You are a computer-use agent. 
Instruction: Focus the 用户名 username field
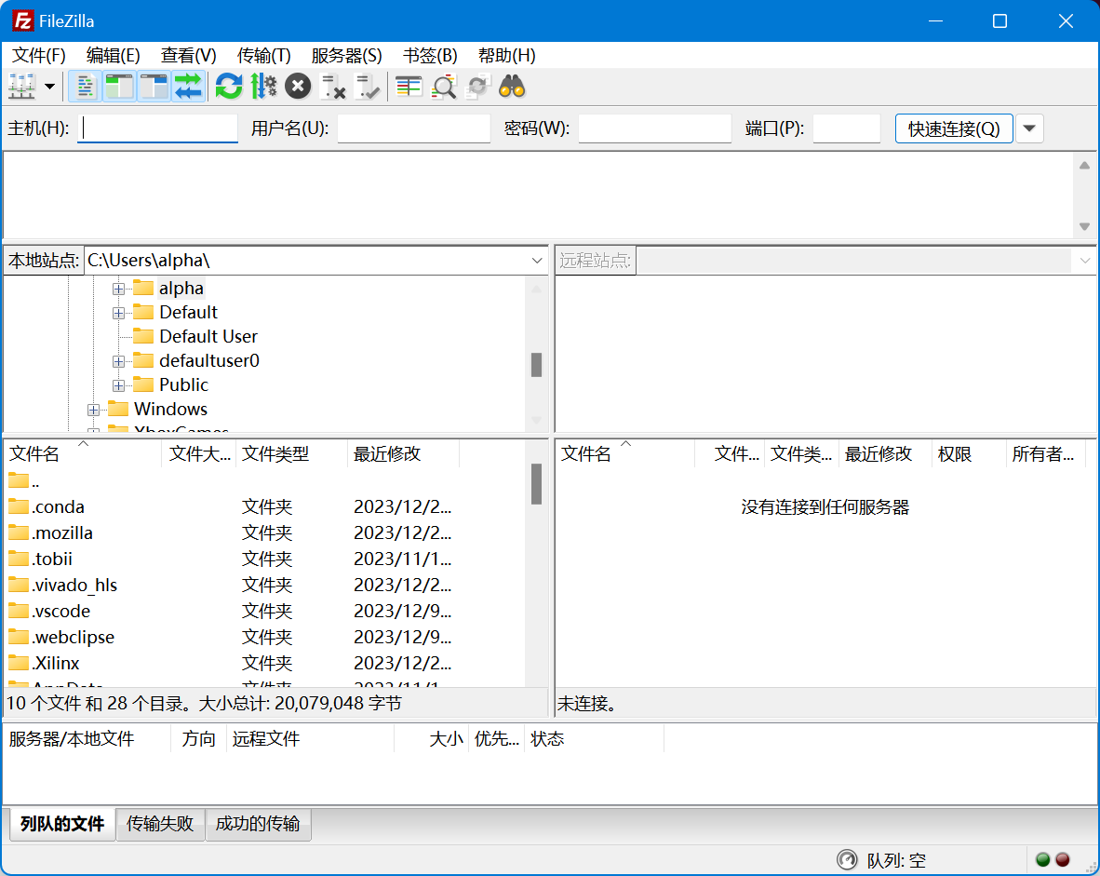click(x=414, y=128)
